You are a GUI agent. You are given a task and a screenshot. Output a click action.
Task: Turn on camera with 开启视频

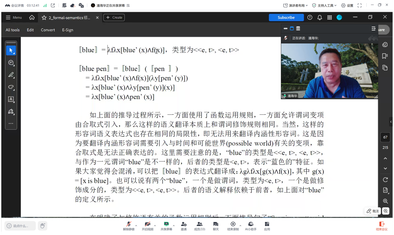148,226
